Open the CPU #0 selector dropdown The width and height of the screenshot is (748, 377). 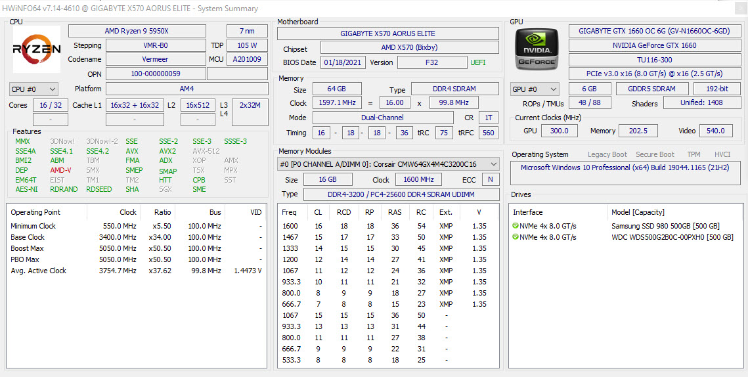click(x=34, y=89)
